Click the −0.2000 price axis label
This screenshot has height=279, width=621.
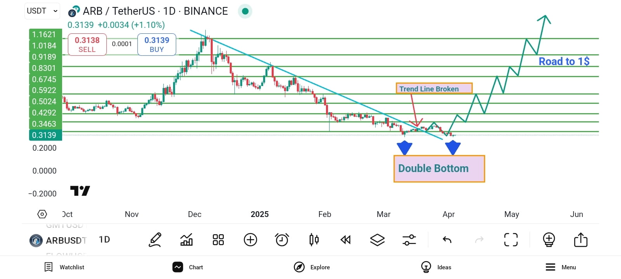pyautogui.click(x=42, y=194)
